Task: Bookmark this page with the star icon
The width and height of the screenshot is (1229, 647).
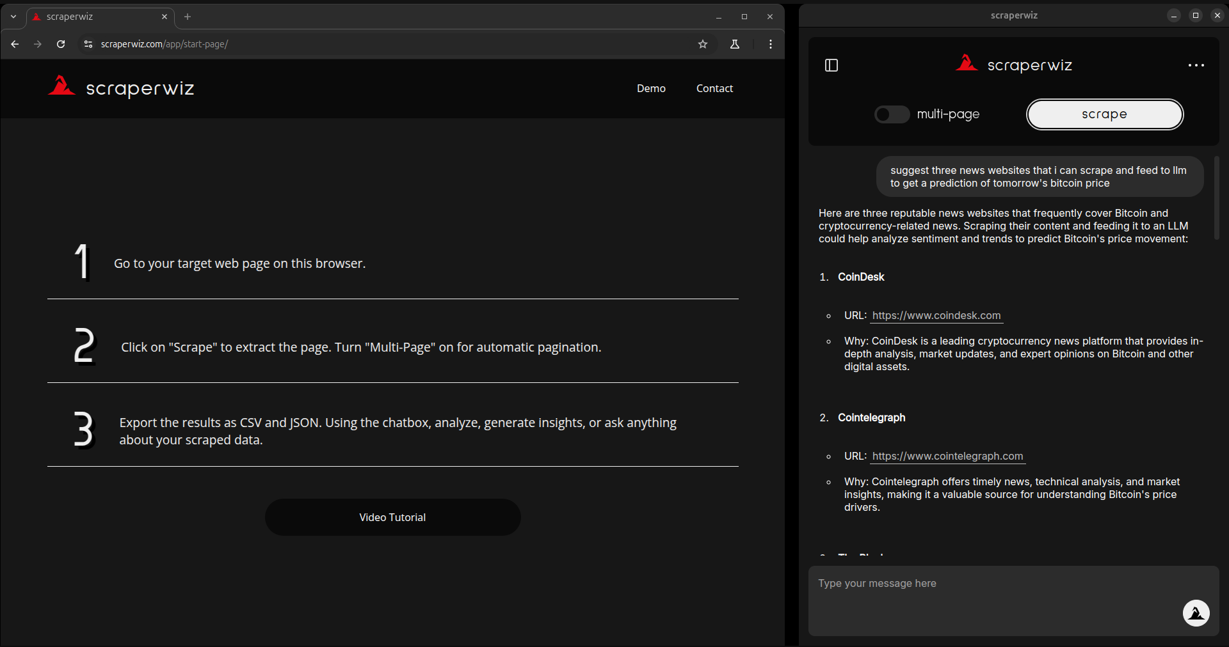Action: (703, 44)
